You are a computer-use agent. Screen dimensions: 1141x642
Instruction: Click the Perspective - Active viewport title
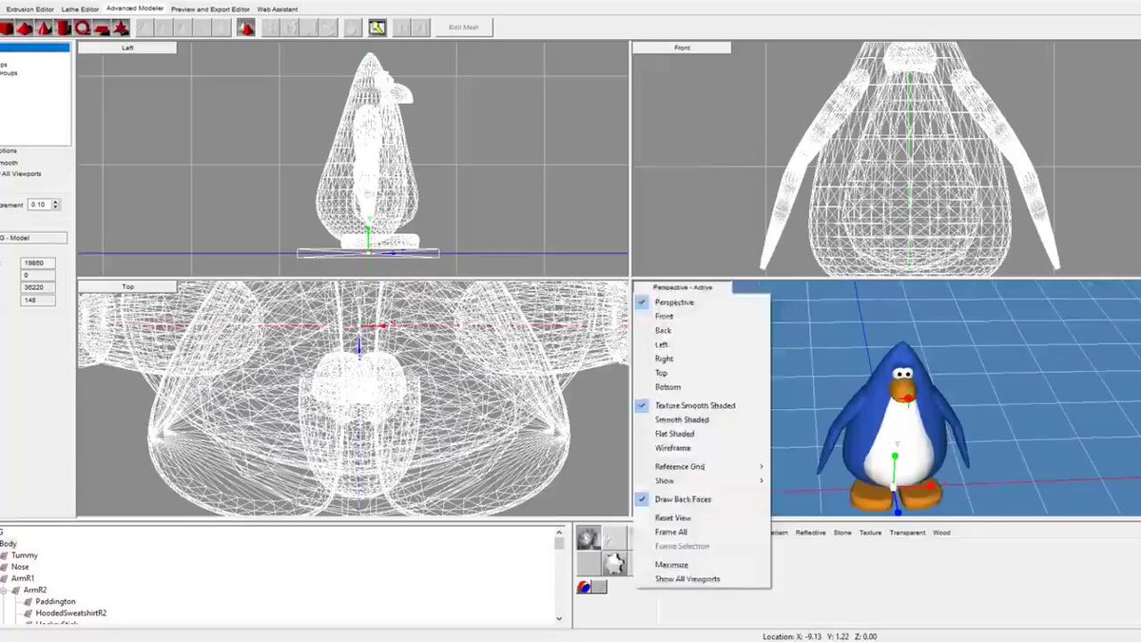coord(682,286)
